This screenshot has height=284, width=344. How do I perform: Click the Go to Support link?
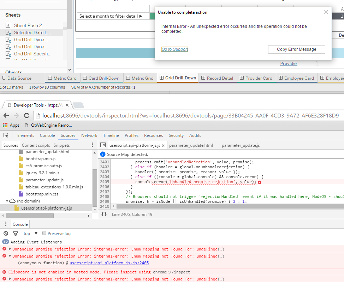175,49
